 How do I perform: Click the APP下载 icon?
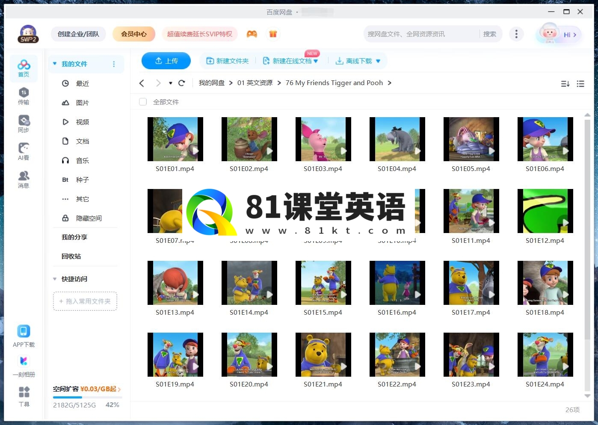pos(24,336)
